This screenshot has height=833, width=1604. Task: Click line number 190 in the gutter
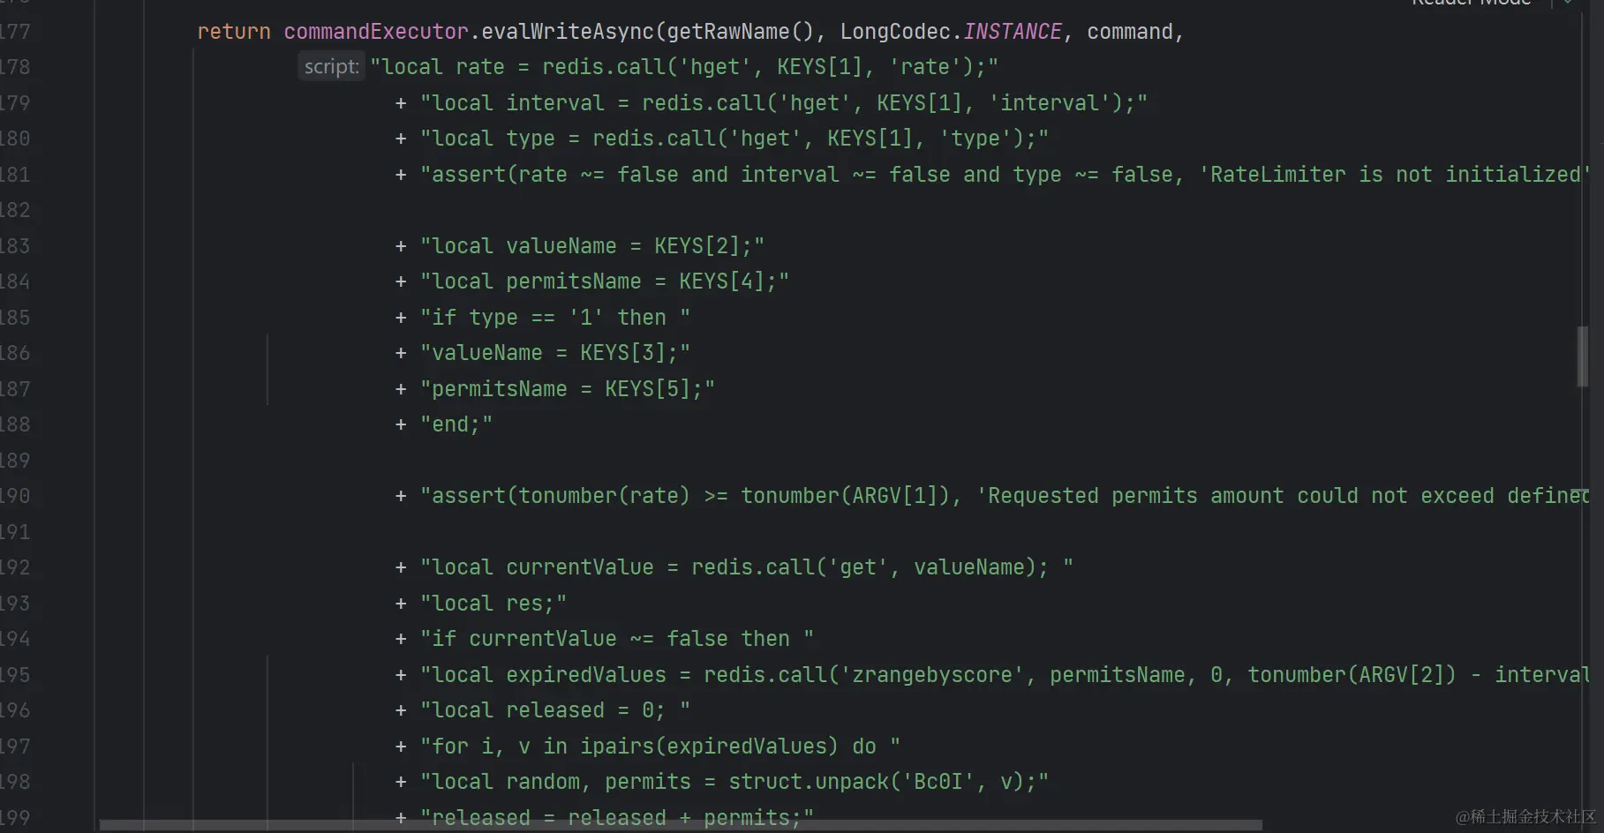15,496
